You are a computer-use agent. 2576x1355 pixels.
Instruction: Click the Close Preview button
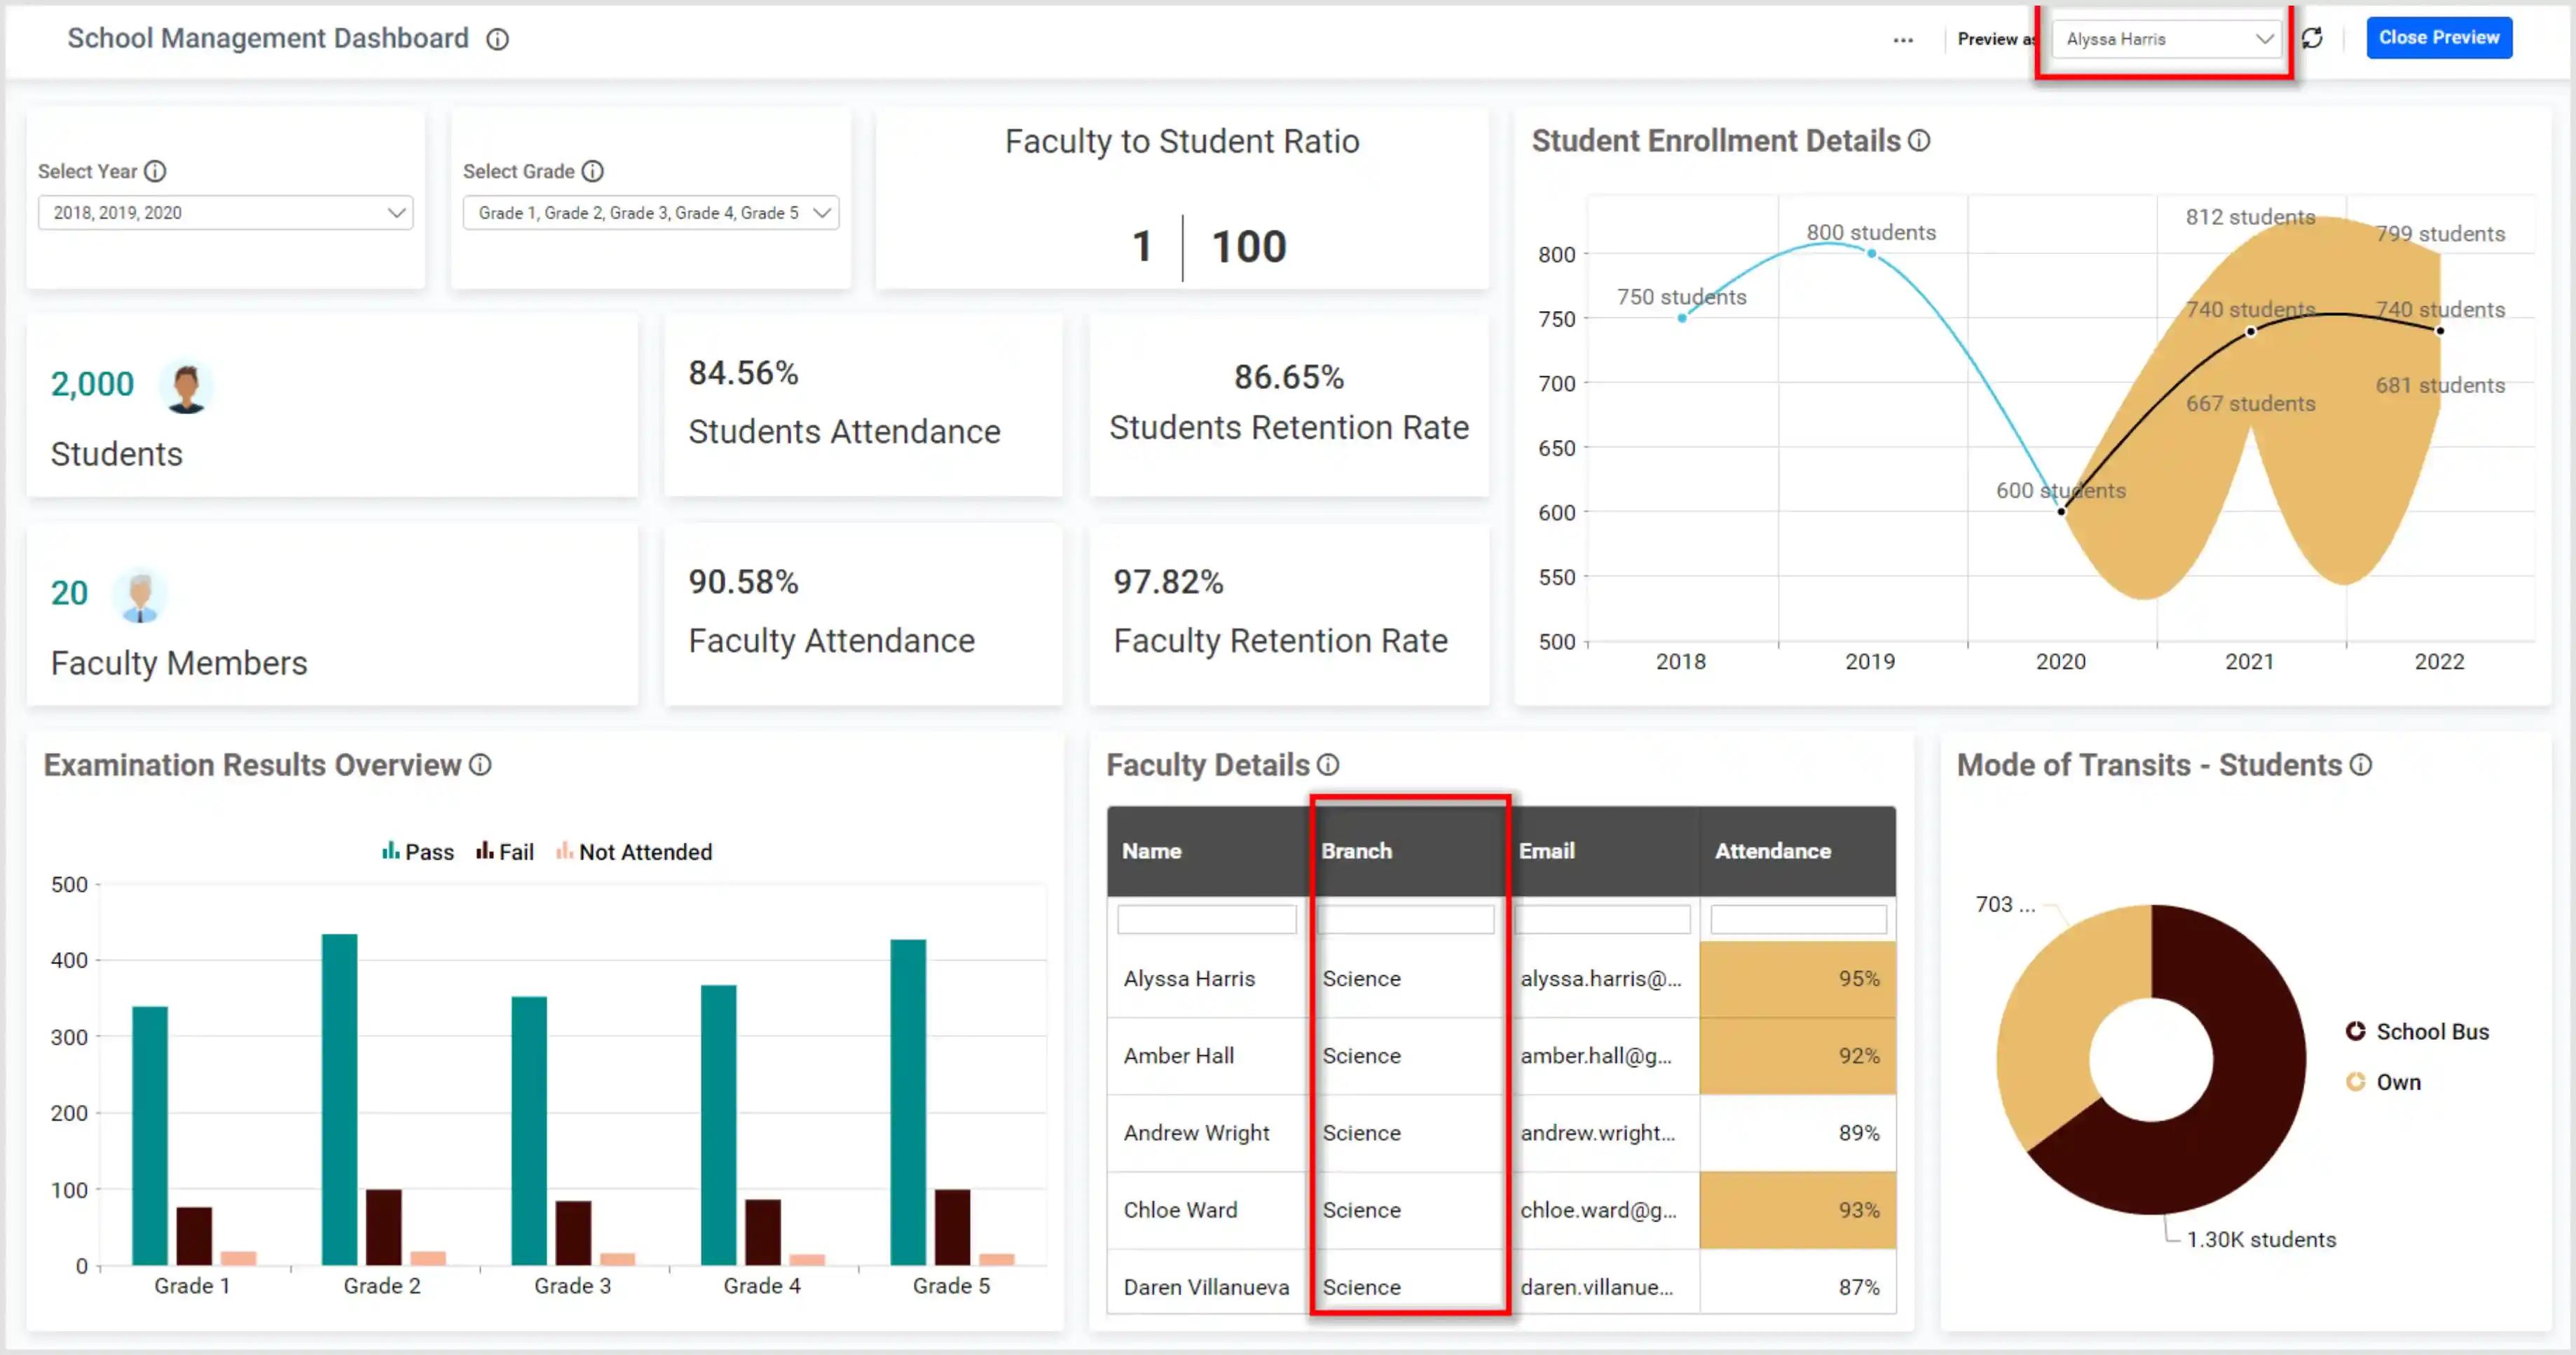coord(2439,37)
